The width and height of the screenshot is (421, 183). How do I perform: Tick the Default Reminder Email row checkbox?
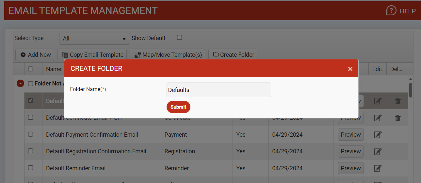tap(31, 168)
